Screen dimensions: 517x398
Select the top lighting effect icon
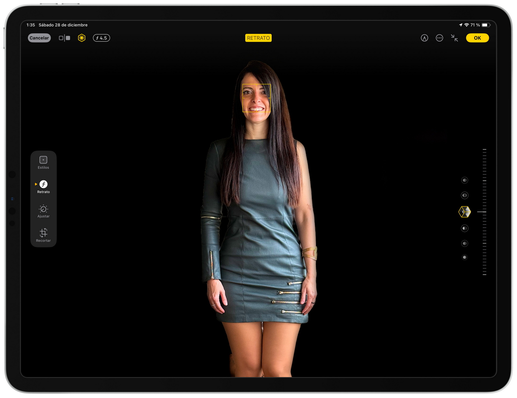(x=464, y=180)
